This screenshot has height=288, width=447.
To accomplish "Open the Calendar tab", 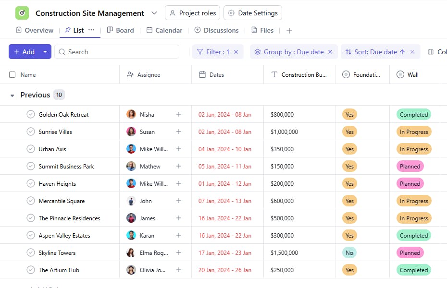I will tap(164, 30).
